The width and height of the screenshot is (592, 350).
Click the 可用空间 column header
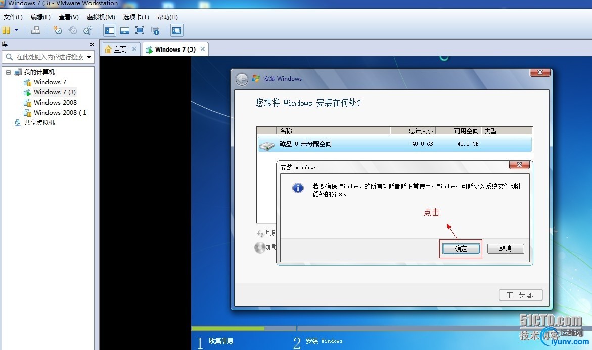coord(459,131)
